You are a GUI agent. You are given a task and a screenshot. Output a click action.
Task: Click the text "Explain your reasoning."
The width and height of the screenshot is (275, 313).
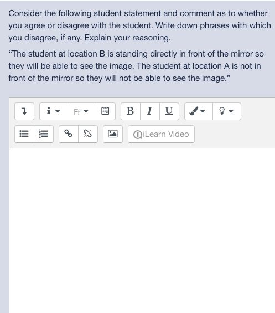coord(128,38)
